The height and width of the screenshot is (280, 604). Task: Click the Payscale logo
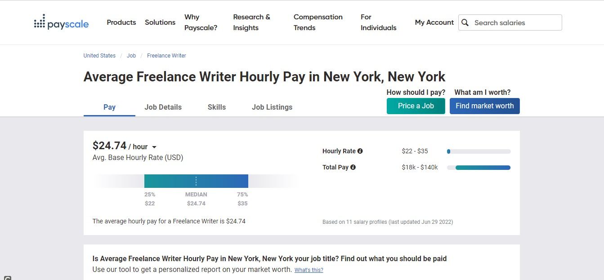click(61, 22)
